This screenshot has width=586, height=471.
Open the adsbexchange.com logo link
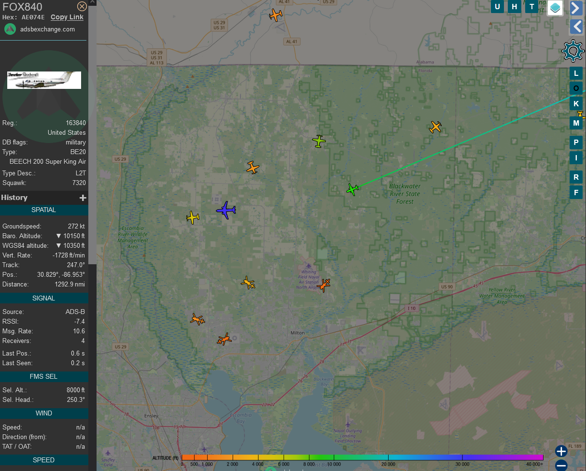(x=10, y=29)
